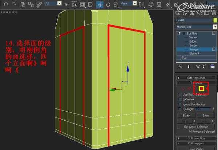Click the By Angle value field
This screenshot has height=150, width=218.
pyautogui.click(x=203, y=109)
